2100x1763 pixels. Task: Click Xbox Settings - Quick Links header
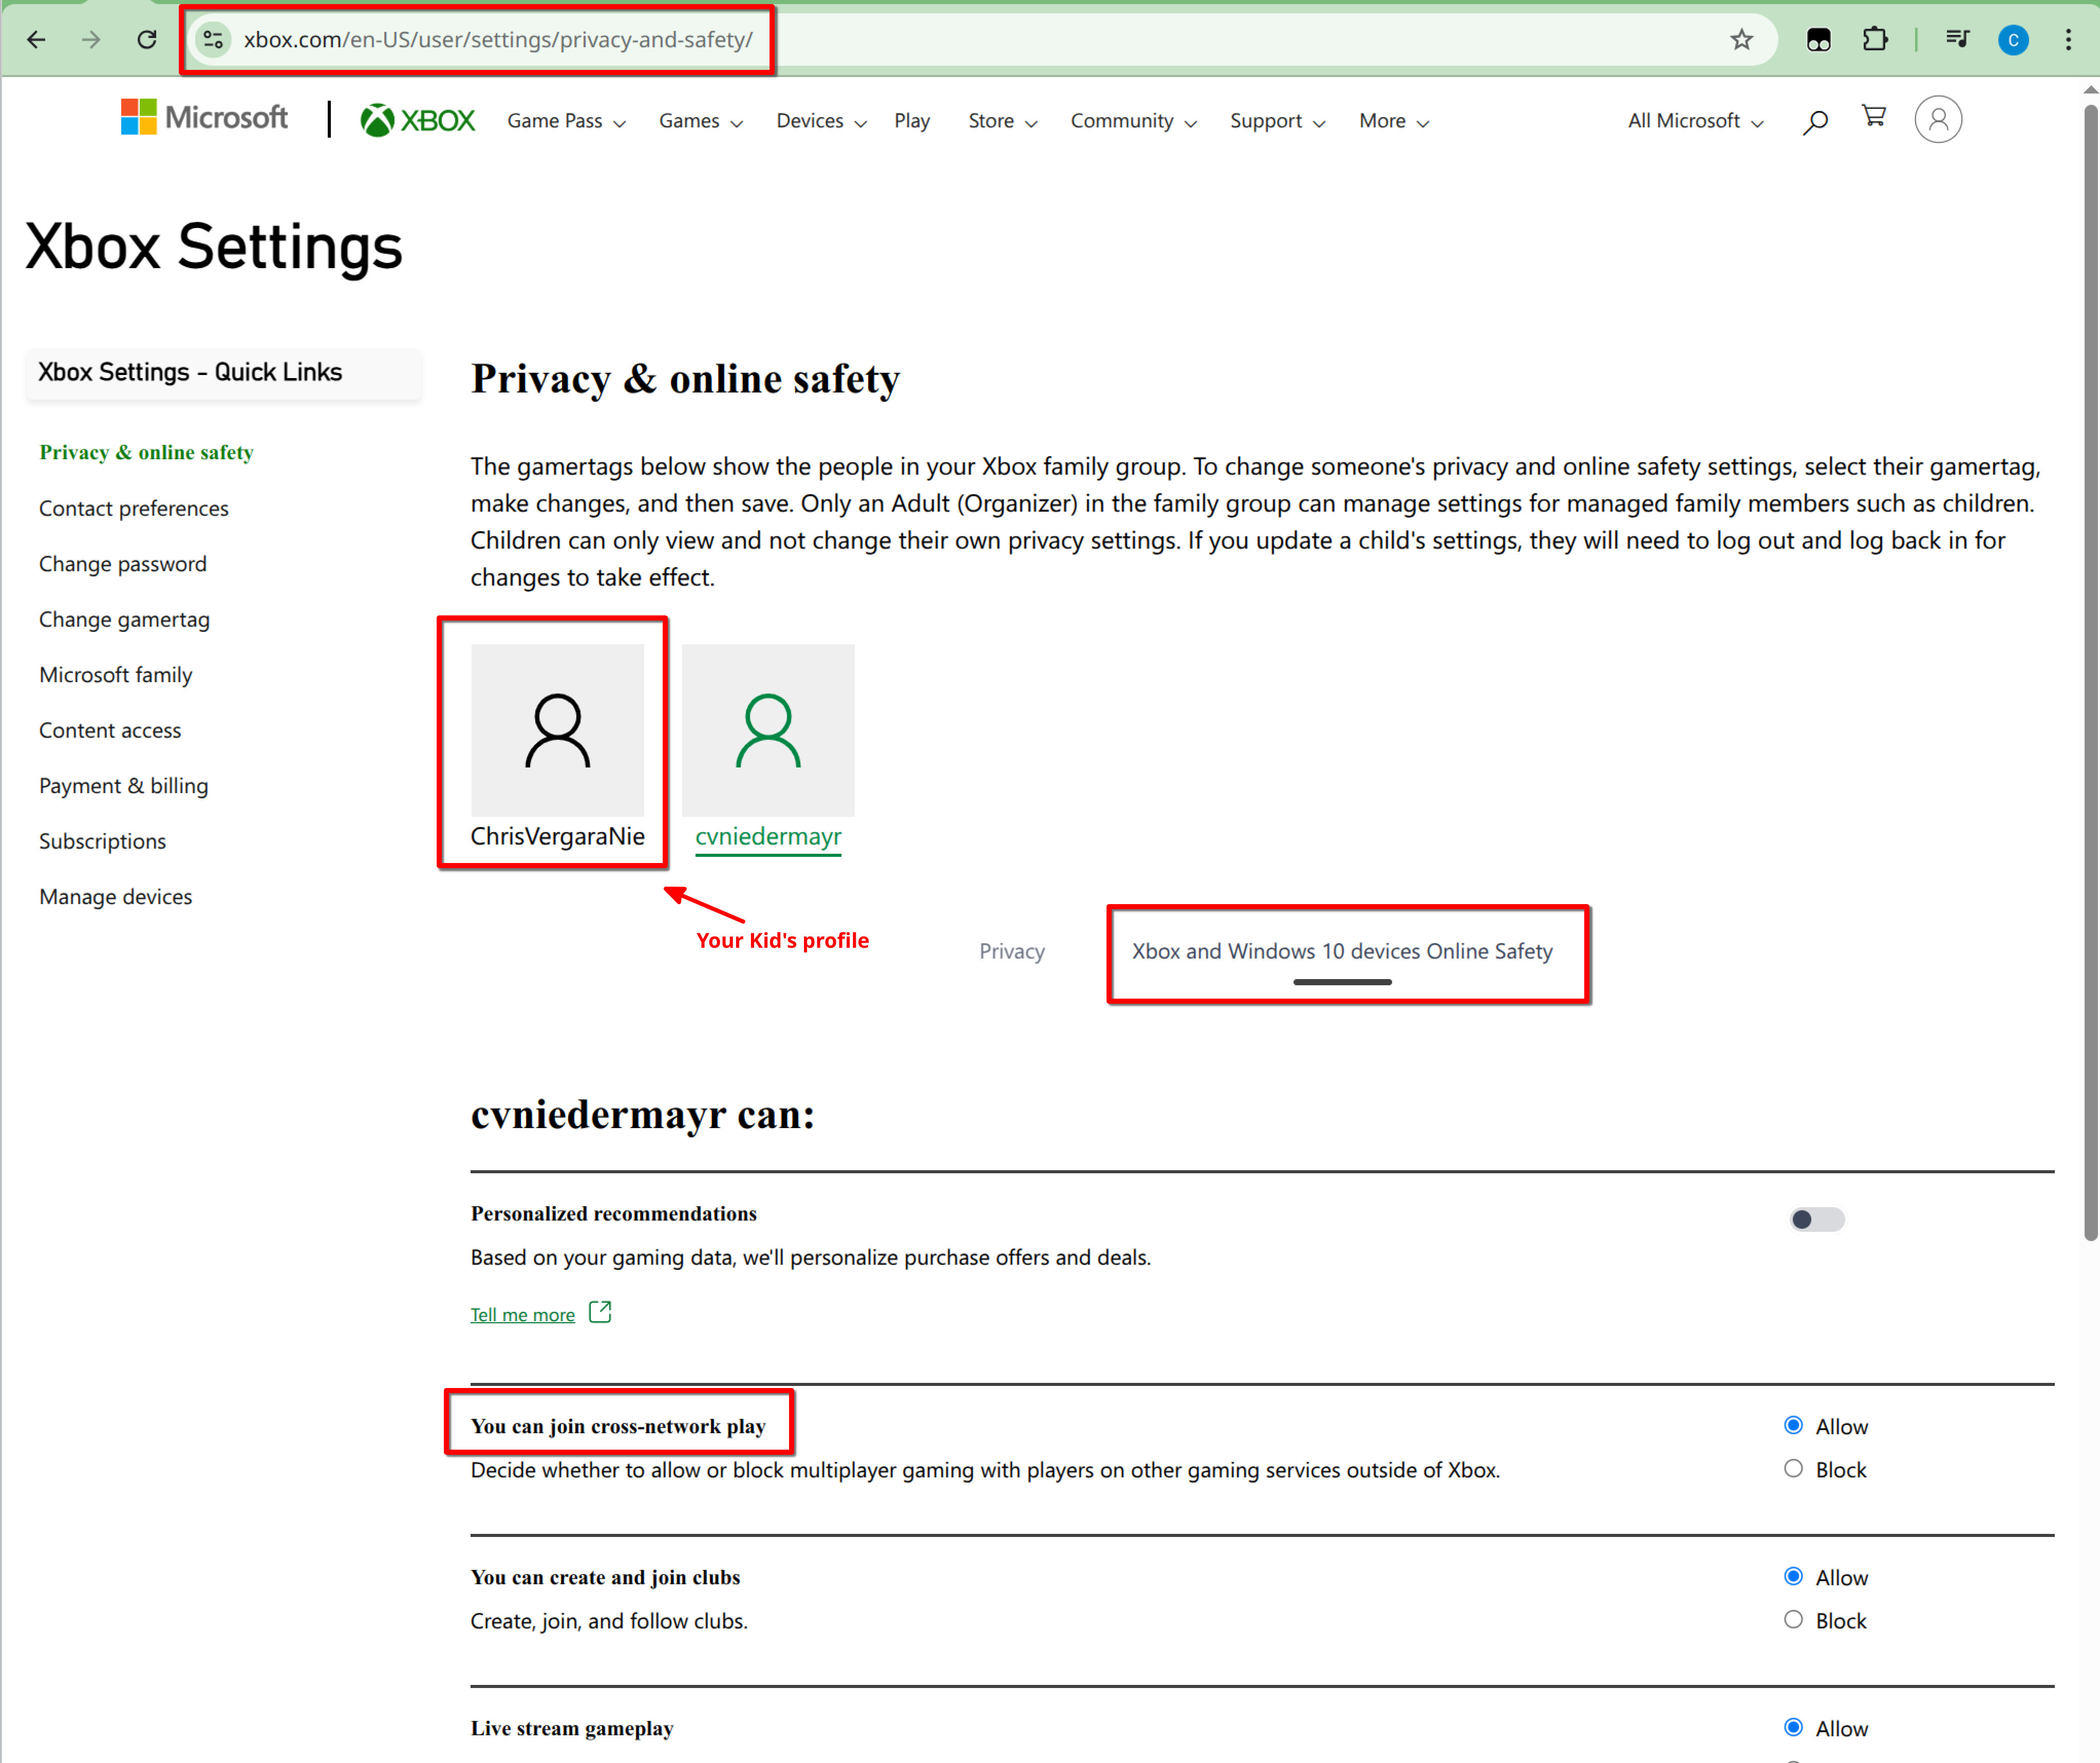tap(223, 373)
